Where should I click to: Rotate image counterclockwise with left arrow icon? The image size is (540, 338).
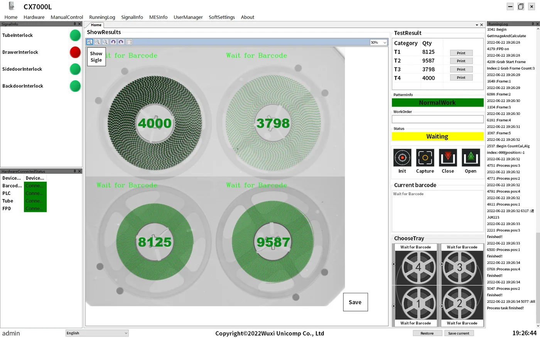click(x=113, y=42)
